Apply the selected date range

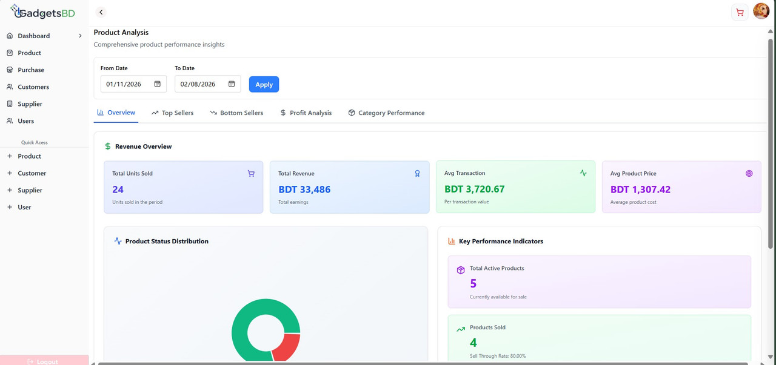pos(264,84)
